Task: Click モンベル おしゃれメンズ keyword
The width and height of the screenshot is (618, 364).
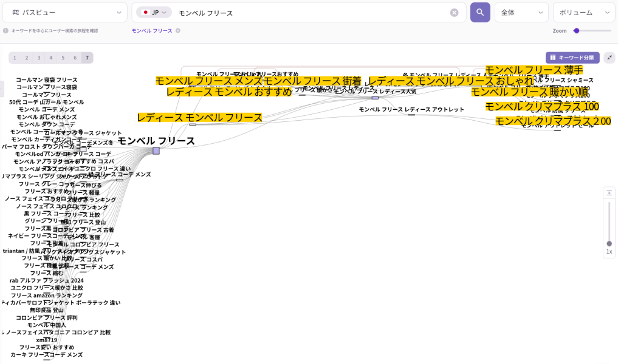Action: point(47,117)
